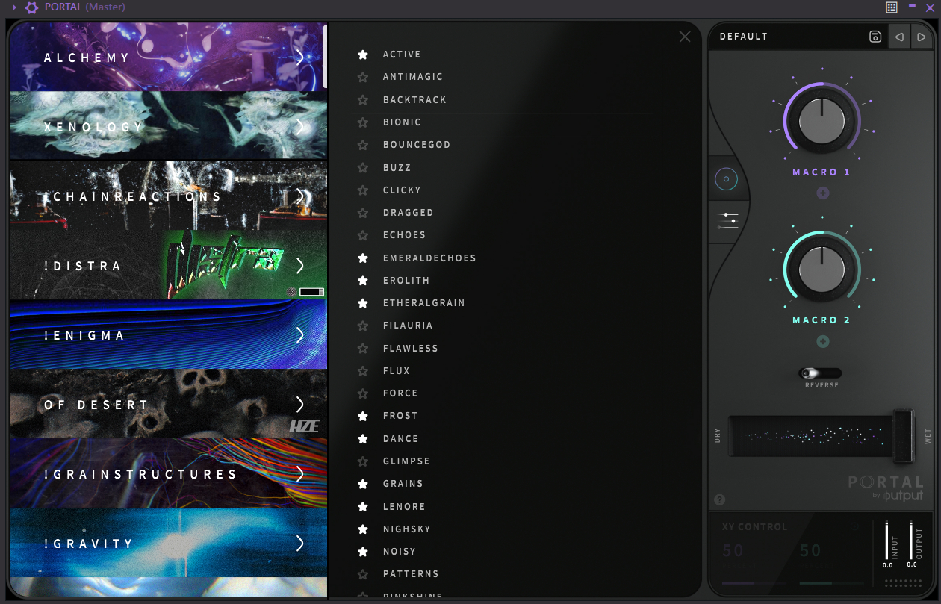Add assignment below MACRO 2 plus
The height and width of the screenshot is (604, 941).
[x=822, y=342]
